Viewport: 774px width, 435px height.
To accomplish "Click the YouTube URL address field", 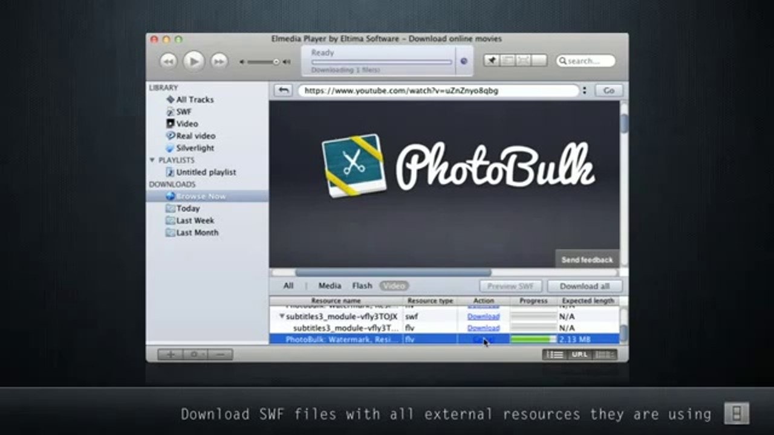I will (x=438, y=91).
